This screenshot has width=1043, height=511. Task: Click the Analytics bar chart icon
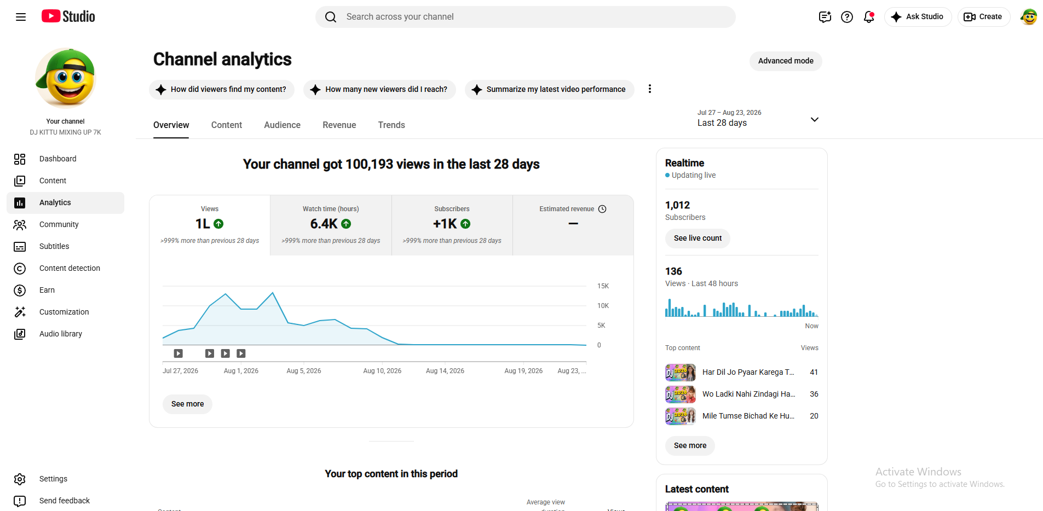pyautogui.click(x=20, y=202)
